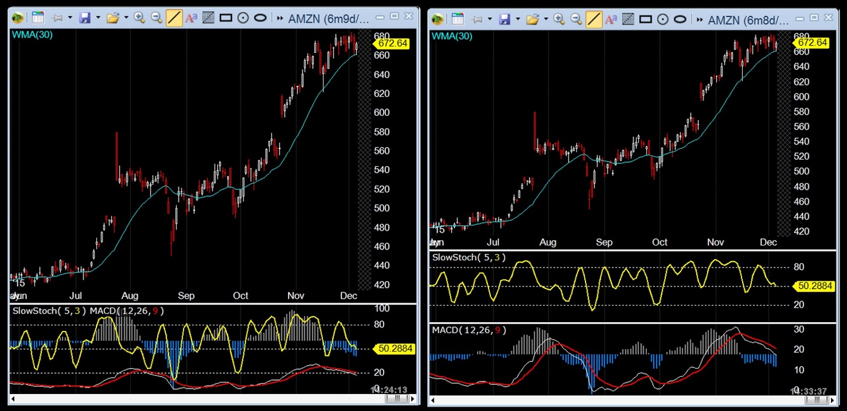This screenshot has width=847, height=411.
Task: Click WMA(30) label in left chart
Action: tap(32, 35)
